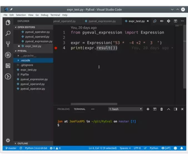Click the errors and warnings count in status bar
Image resolution: width=188 pixels, height=160 pixels.
55,148
